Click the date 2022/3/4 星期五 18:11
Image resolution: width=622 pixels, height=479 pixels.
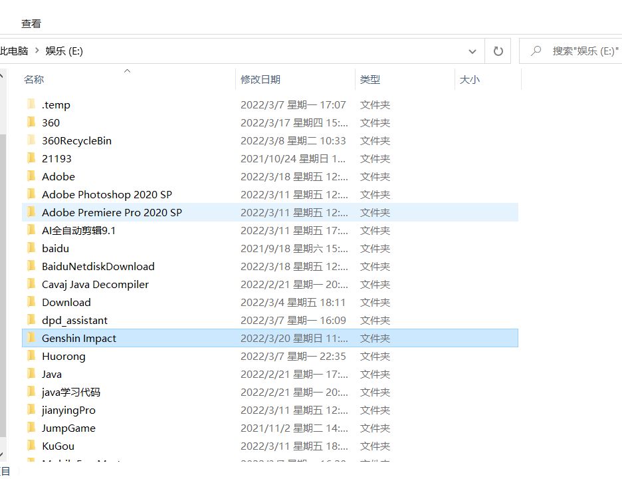293,302
